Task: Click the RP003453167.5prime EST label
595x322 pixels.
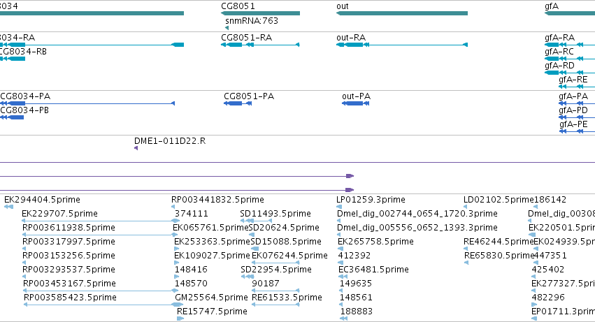Action: click(69, 284)
